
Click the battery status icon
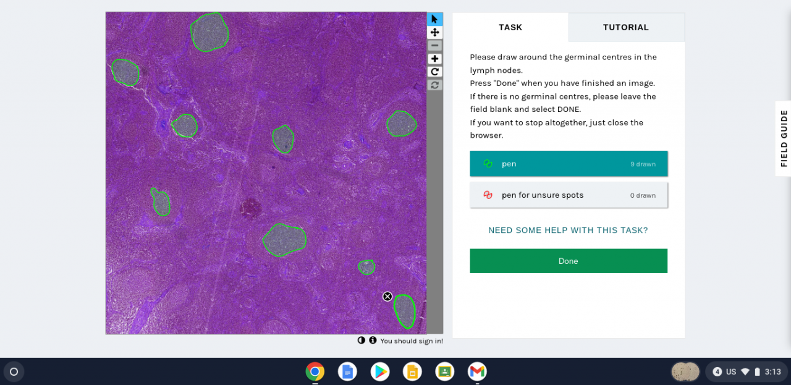(757, 372)
